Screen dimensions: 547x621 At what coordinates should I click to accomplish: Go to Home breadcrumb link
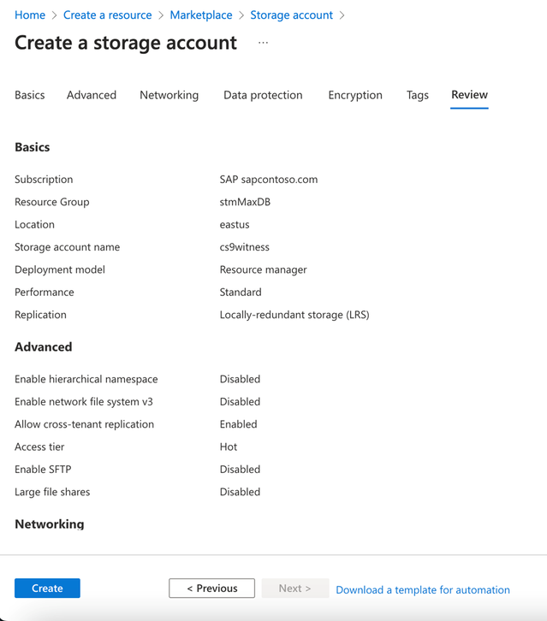pyautogui.click(x=30, y=15)
